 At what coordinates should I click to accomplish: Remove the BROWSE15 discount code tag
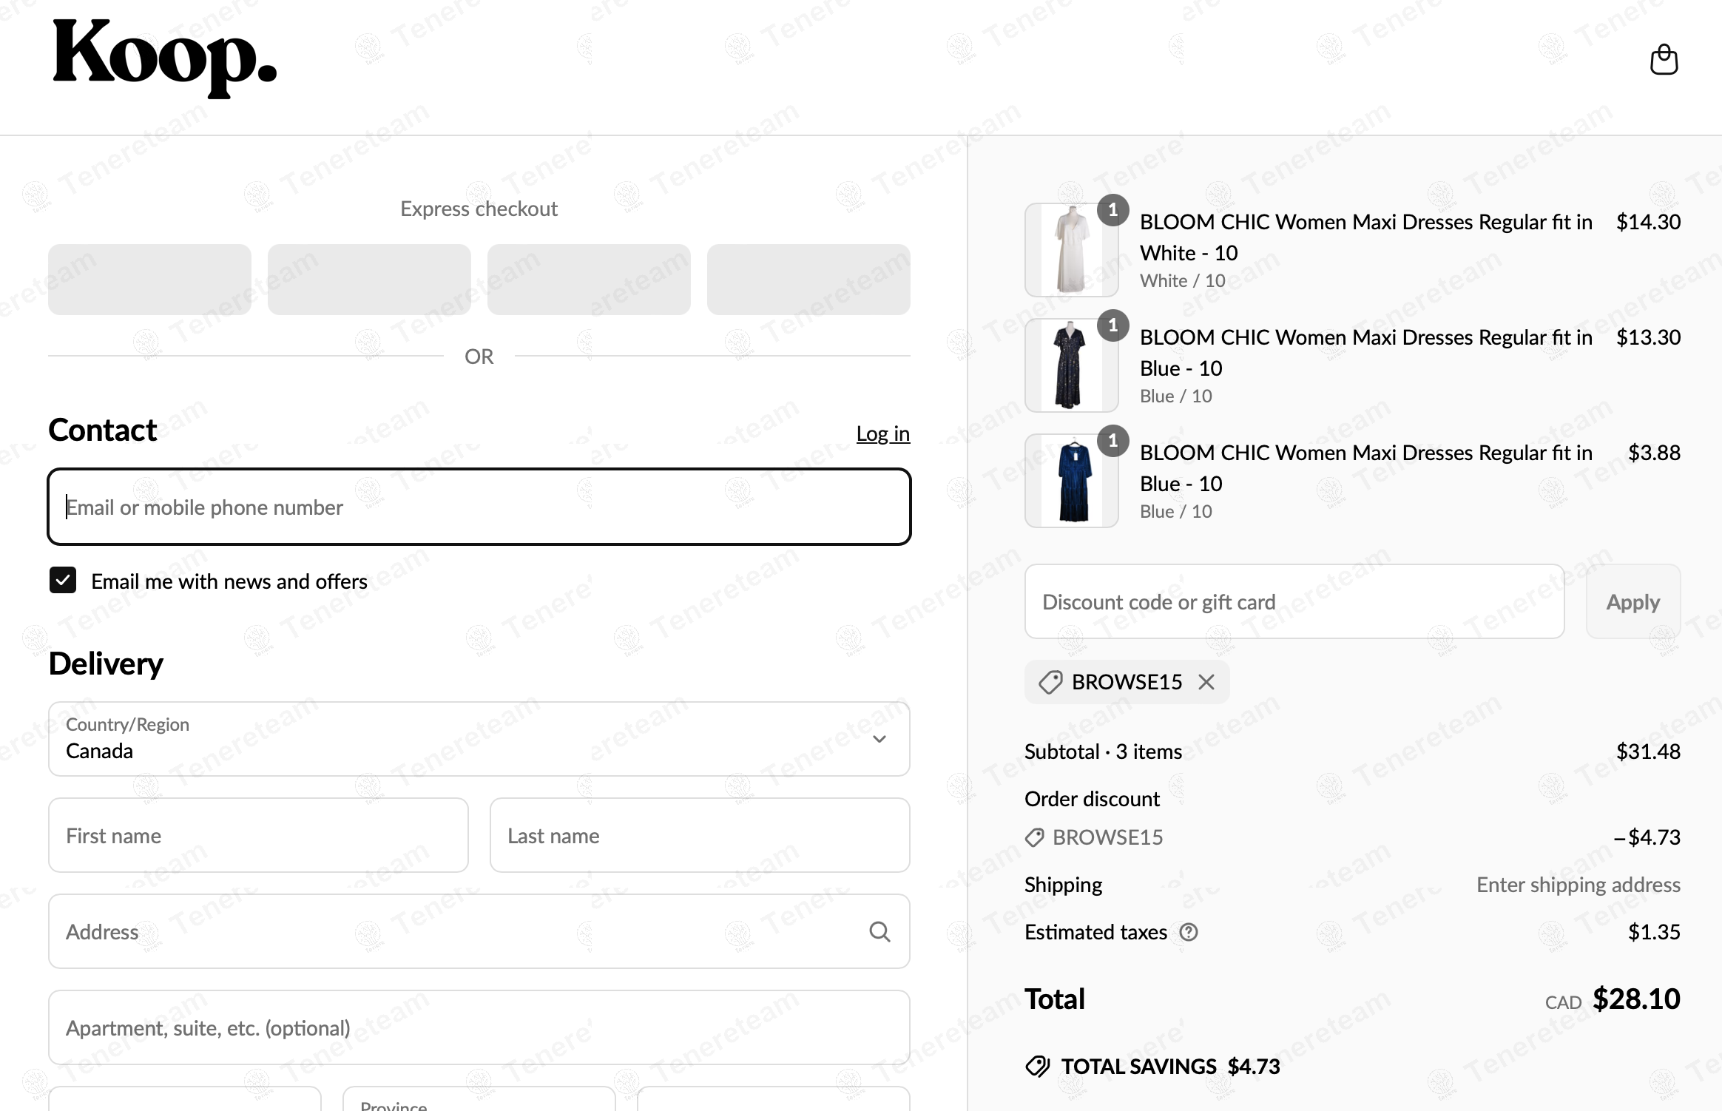1206,682
